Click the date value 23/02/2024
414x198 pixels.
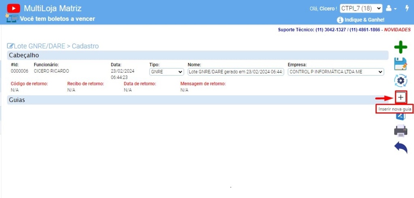(123, 71)
